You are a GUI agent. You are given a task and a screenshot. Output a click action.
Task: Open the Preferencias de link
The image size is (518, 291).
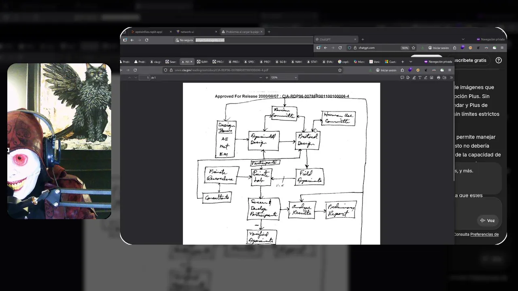[484, 234]
